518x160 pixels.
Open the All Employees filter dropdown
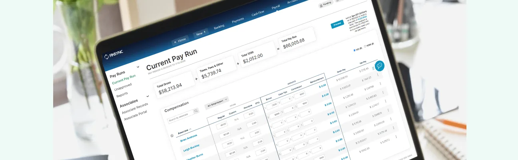[217, 103]
